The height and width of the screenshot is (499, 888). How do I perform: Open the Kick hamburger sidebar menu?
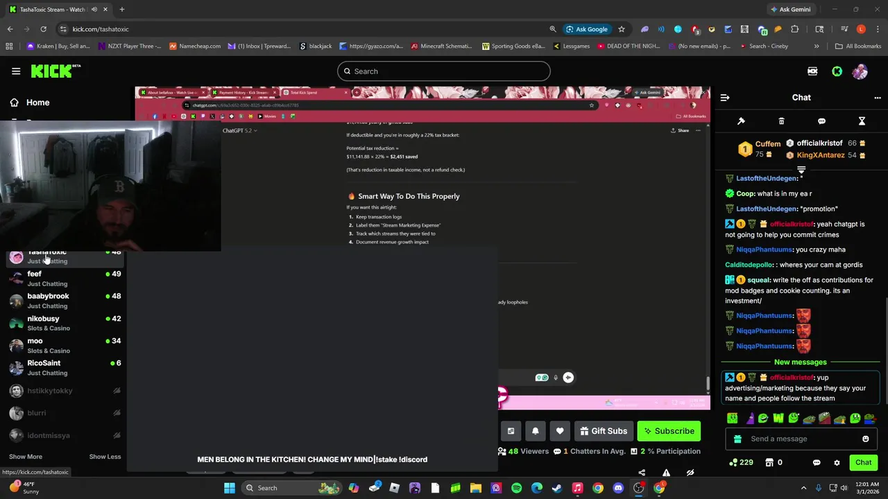[16, 71]
